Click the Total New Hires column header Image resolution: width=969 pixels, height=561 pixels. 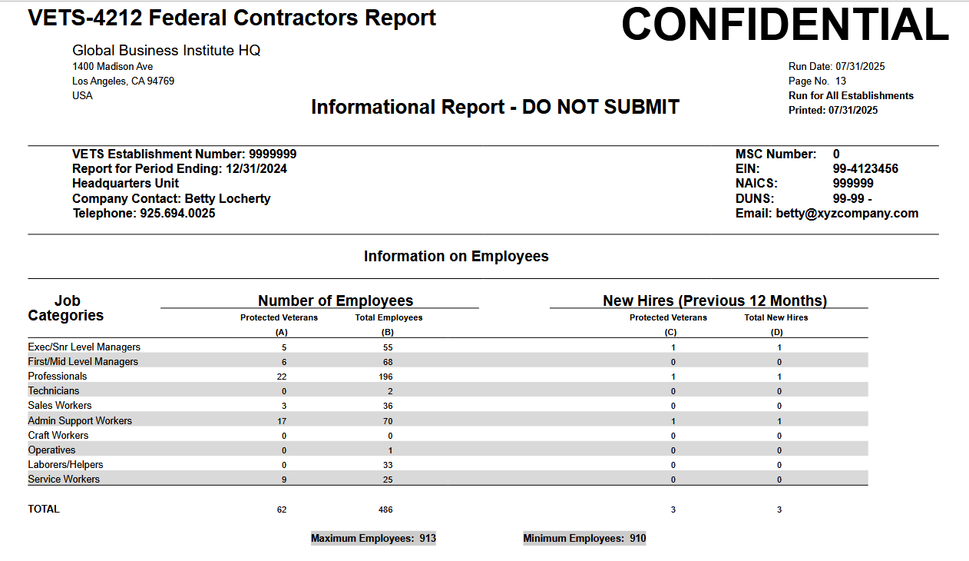coord(776,317)
